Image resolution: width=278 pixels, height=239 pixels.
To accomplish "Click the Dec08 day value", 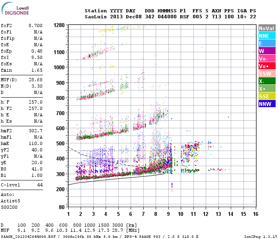I will tap(134, 17).
